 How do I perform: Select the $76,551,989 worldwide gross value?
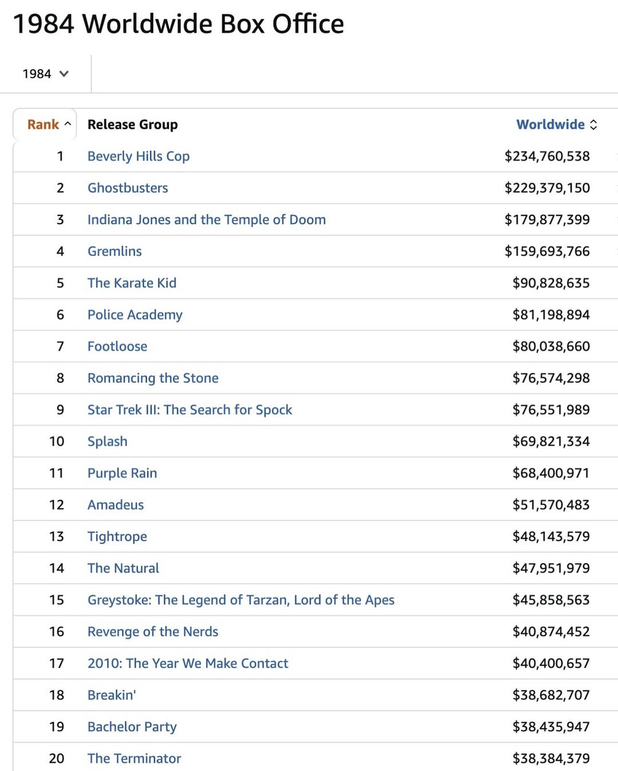point(551,410)
